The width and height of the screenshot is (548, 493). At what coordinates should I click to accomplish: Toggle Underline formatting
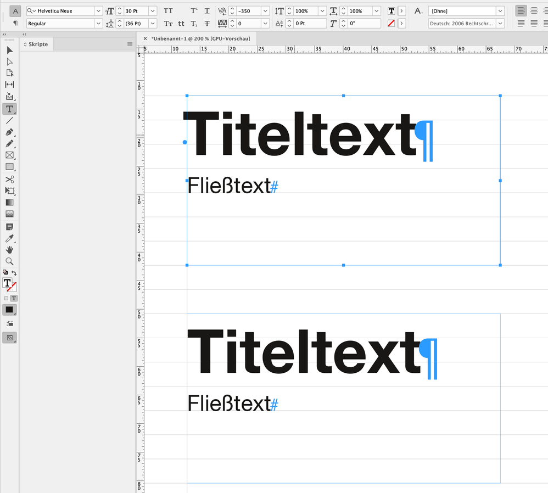pyautogui.click(x=207, y=11)
